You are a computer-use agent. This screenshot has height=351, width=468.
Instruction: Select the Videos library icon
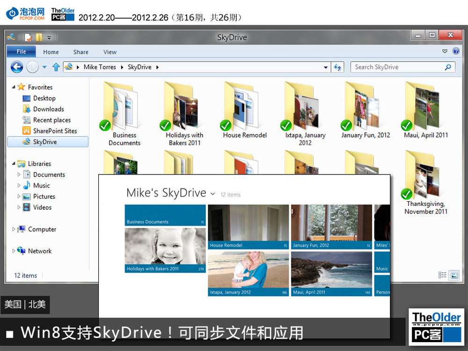[27, 207]
